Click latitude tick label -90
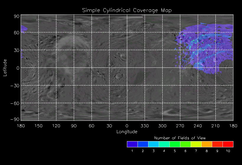The height and width of the screenshot is (165, 242). [15, 119]
